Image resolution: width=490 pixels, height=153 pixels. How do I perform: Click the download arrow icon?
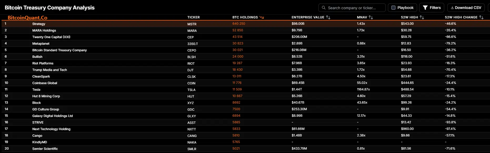(452, 8)
